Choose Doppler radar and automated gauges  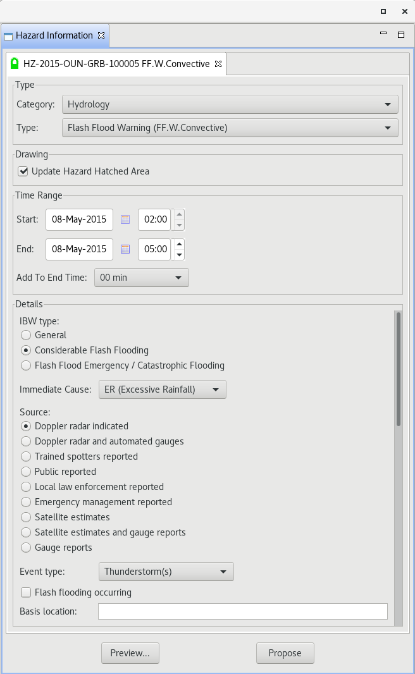point(26,441)
